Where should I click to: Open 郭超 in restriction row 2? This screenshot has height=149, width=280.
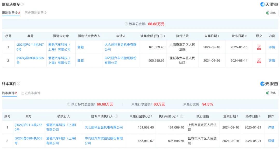point(81,61)
